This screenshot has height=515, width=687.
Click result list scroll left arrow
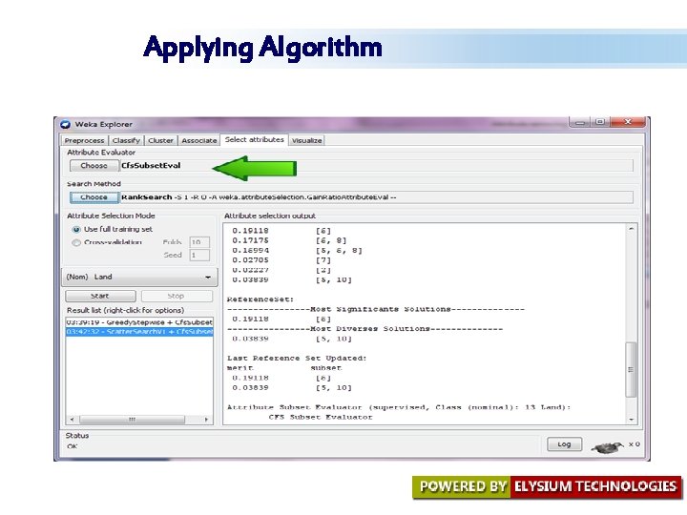pos(72,420)
